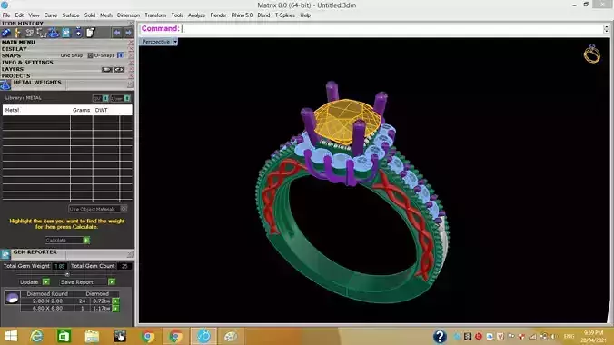Click the white document icon in Icon History
This screenshot has width=614, height=345.
[x=91, y=33]
